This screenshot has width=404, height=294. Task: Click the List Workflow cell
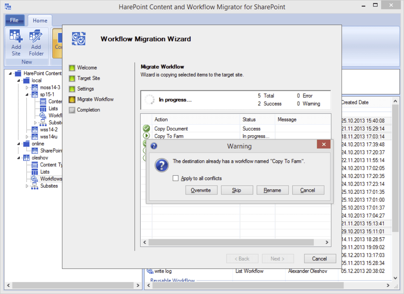249,271
